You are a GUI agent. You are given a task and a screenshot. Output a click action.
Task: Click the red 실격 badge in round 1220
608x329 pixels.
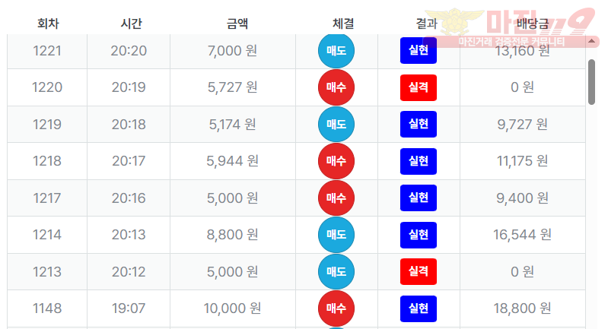coord(418,87)
